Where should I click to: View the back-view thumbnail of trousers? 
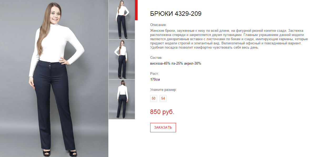click(x=122, y=100)
